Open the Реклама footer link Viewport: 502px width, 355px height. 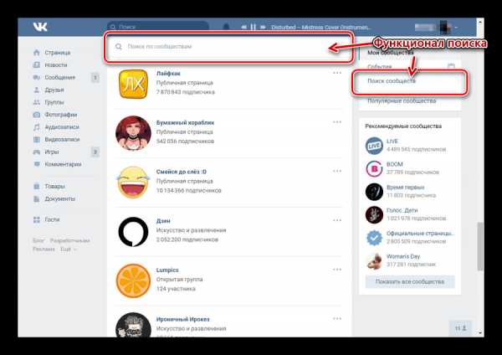[44, 249]
